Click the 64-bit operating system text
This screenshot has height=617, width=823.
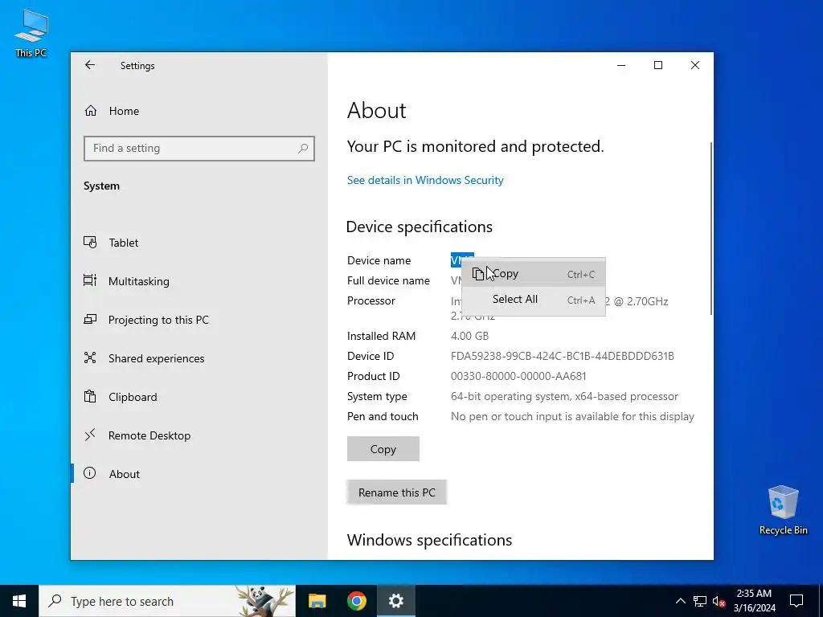564,396
